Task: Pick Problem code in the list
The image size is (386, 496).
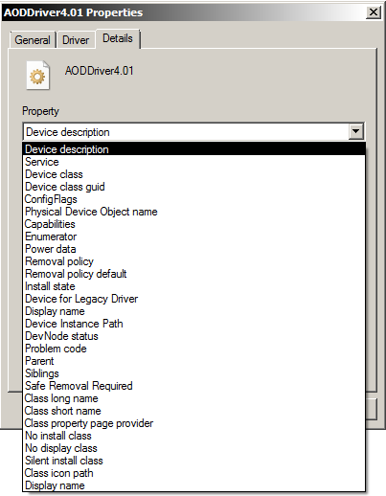Action: [194, 349]
